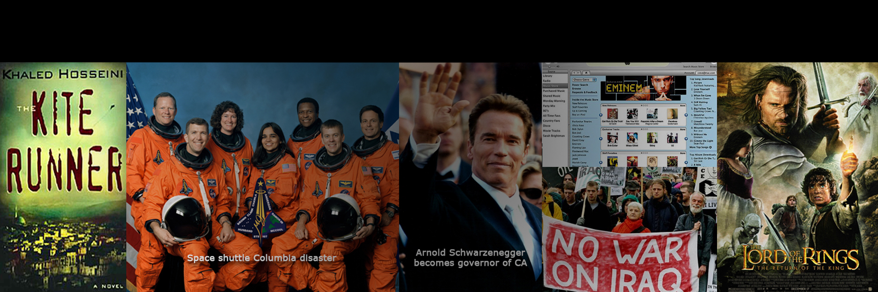Image resolution: width=878 pixels, height=292 pixels.
Task: Click 'Requests & Feedback' link in iTunes
Action: (x=585, y=92)
